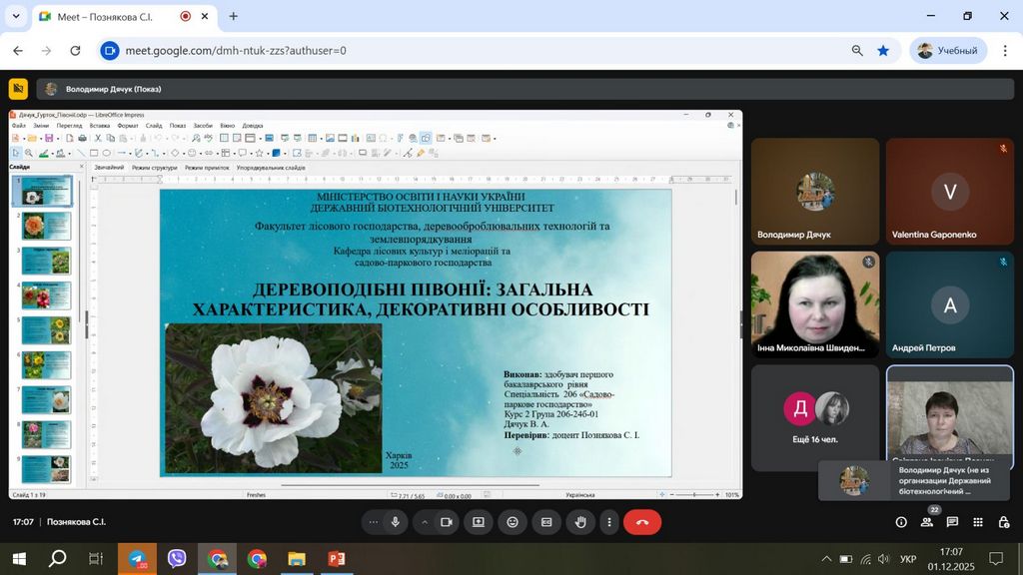Toggle the microphone on or off
The width and height of the screenshot is (1023, 575).
396,522
